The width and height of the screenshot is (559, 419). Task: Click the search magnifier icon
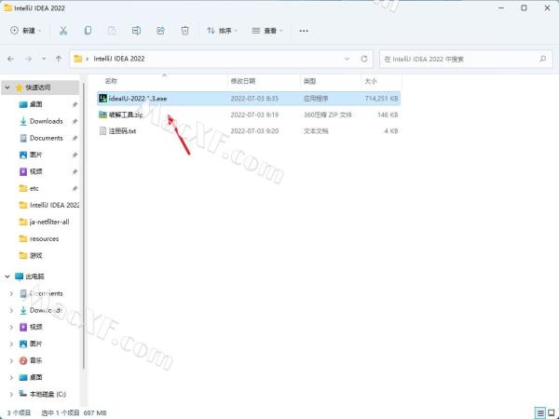click(543, 59)
